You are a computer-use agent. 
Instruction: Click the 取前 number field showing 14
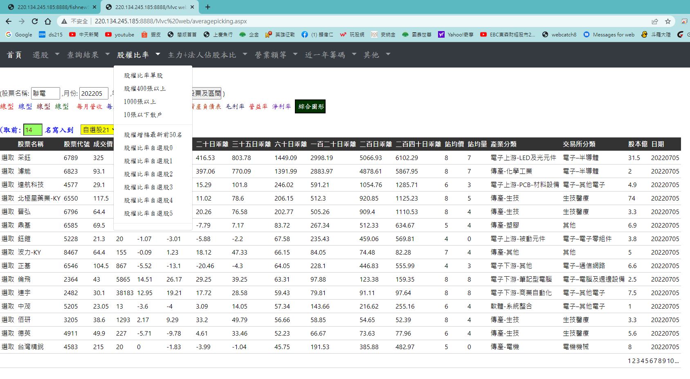(x=33, y=130)
